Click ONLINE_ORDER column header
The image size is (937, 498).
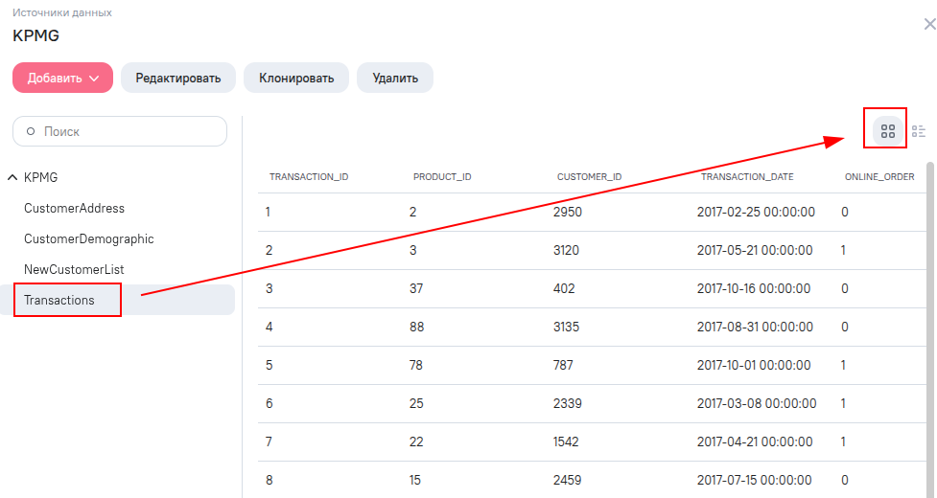[879, 176]
